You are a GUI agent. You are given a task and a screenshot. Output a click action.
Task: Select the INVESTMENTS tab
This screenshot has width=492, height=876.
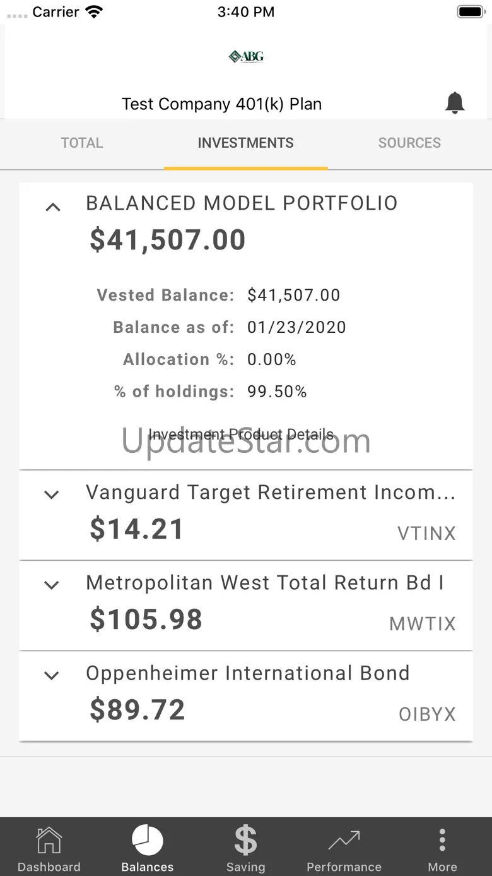[245, 143]
